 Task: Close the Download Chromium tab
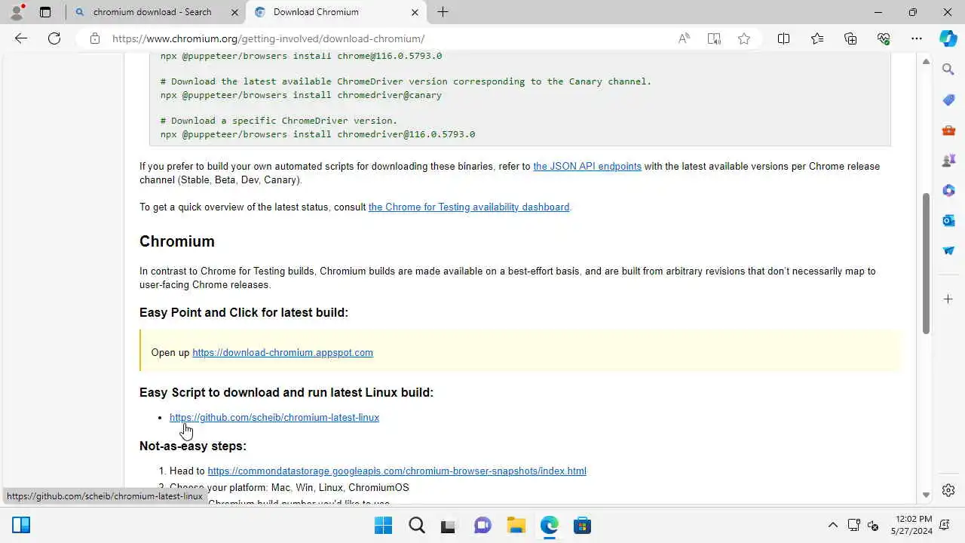coord(415,12)
